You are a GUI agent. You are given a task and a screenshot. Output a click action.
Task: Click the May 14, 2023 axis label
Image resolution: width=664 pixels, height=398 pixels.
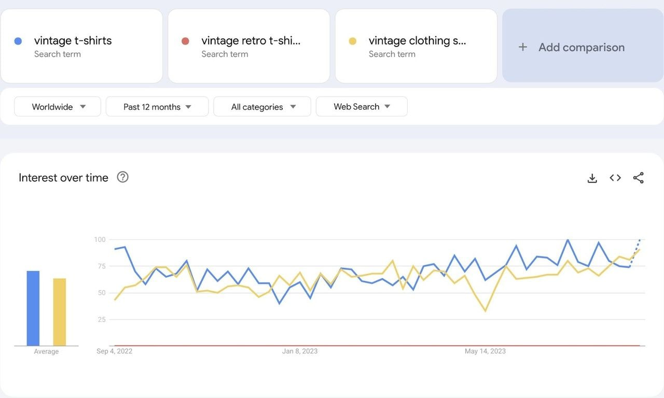pyautogui.click(x=485, y=351)
